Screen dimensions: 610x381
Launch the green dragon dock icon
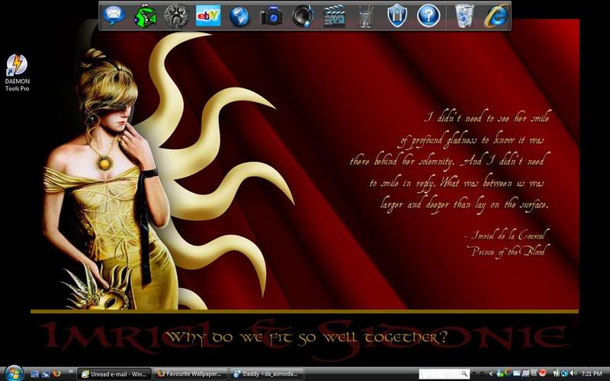click(146, 16)
